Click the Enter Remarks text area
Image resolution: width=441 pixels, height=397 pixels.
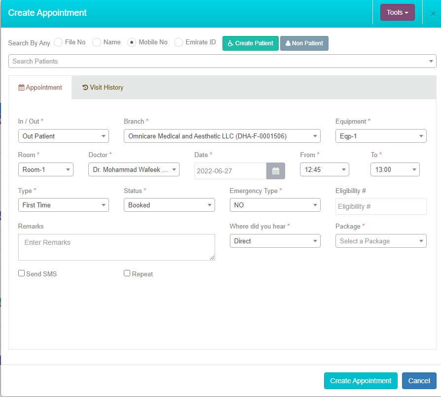116,247
